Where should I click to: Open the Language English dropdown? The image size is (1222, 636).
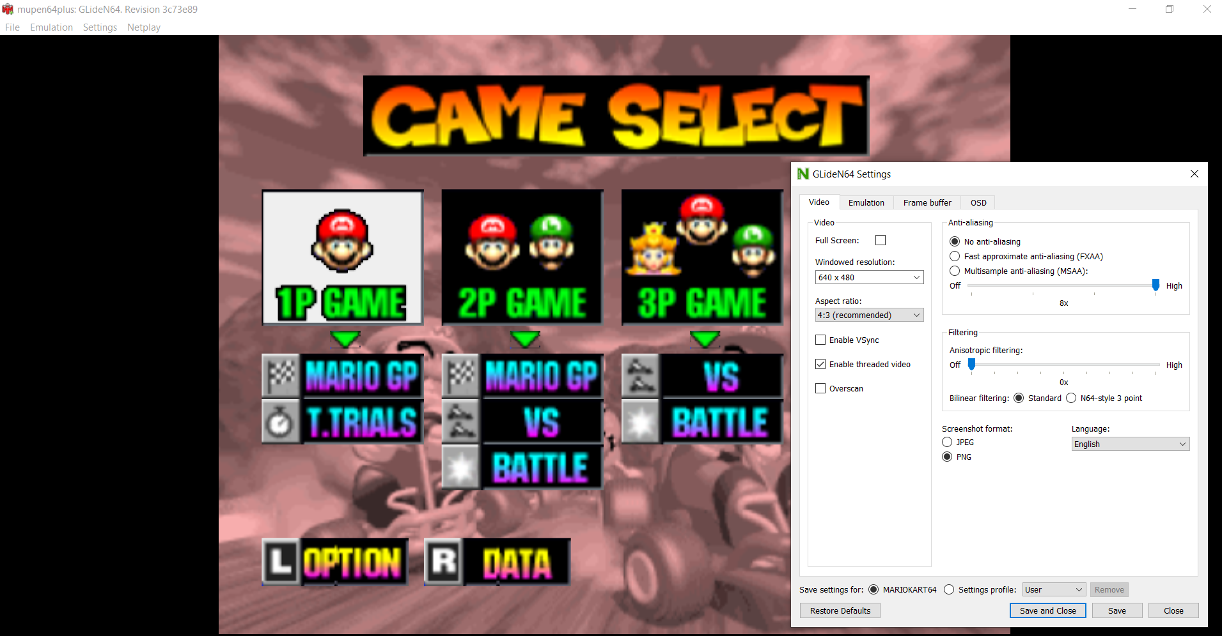coord(1130,444)
